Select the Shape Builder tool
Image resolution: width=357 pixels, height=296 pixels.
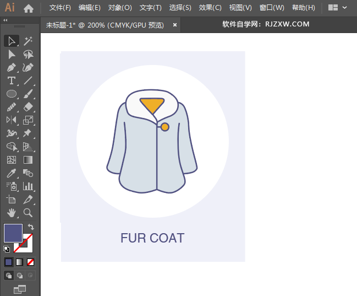point(12,147)
